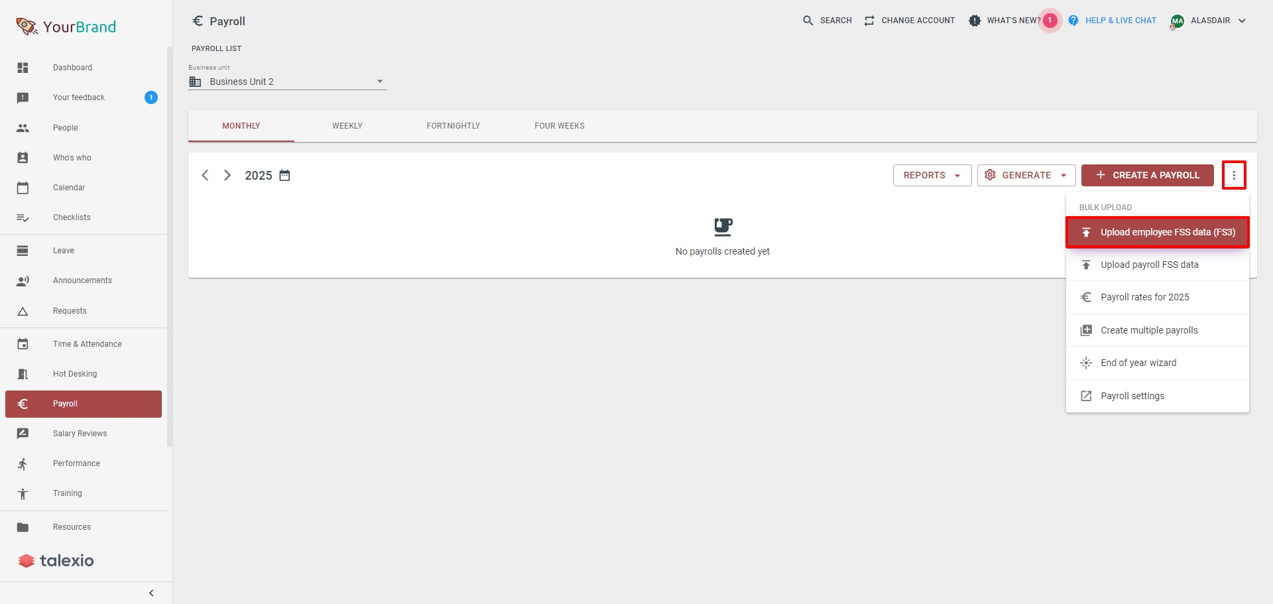Switch to the Fortnightly tab
This screenshot has height=604, width=1273.
[454, 126]
